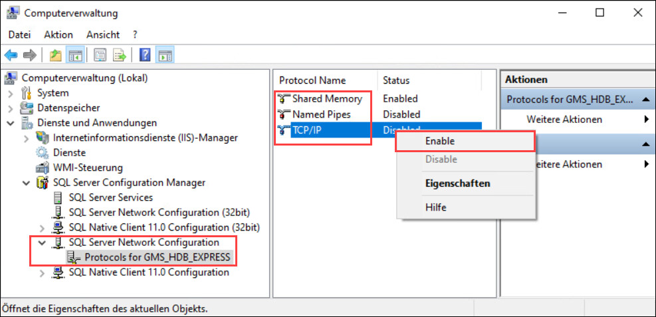Open Eigenschaften from the context menu

click(457, 183)
